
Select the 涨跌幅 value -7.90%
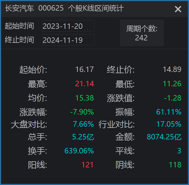pyautogui.click(x=82, y=112)
